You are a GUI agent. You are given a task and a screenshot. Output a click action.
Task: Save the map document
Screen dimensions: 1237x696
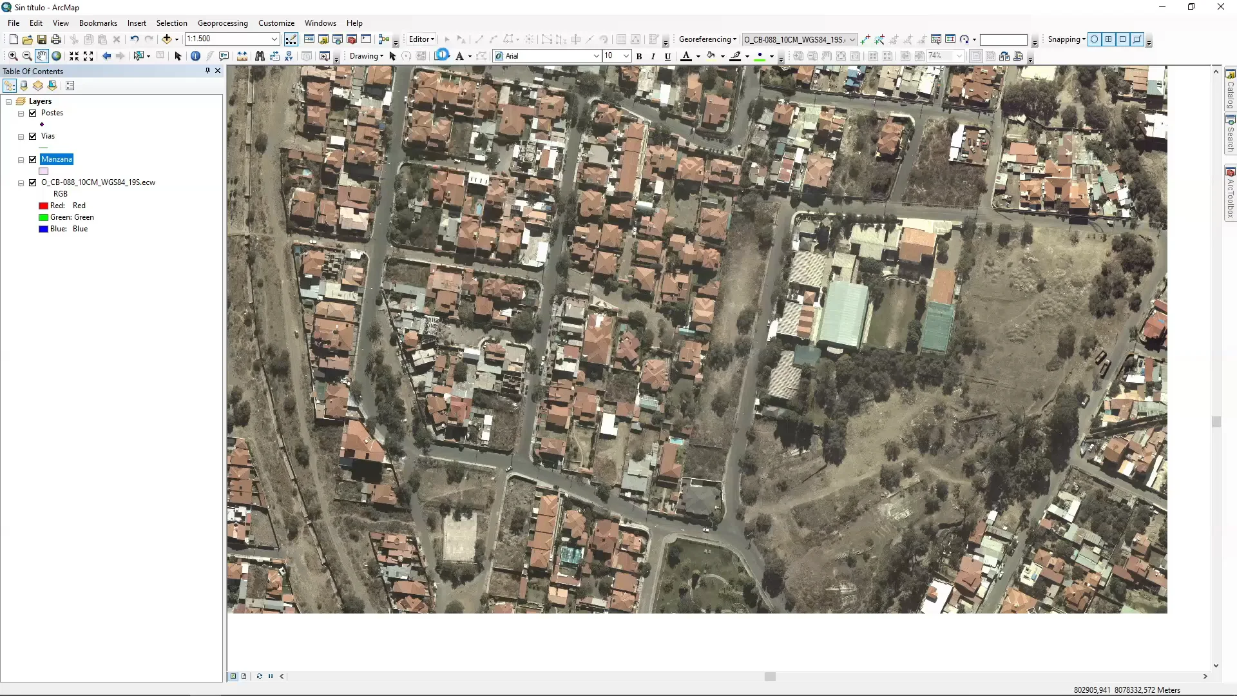(x=42, y=39)
